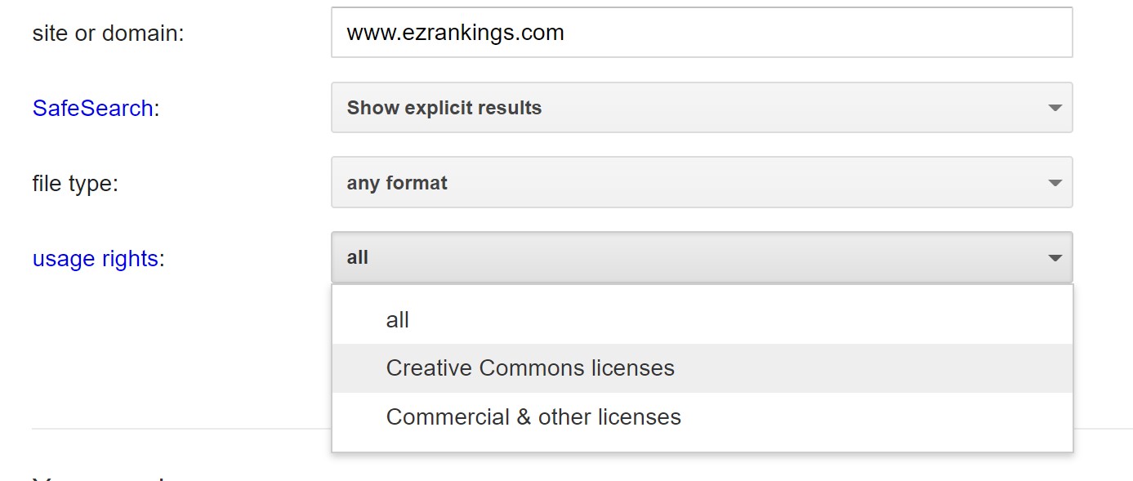The width and height of the screenshot is (1133, 481).
Task: Click the 'Show explicit results' text
Action: [444, 108]
